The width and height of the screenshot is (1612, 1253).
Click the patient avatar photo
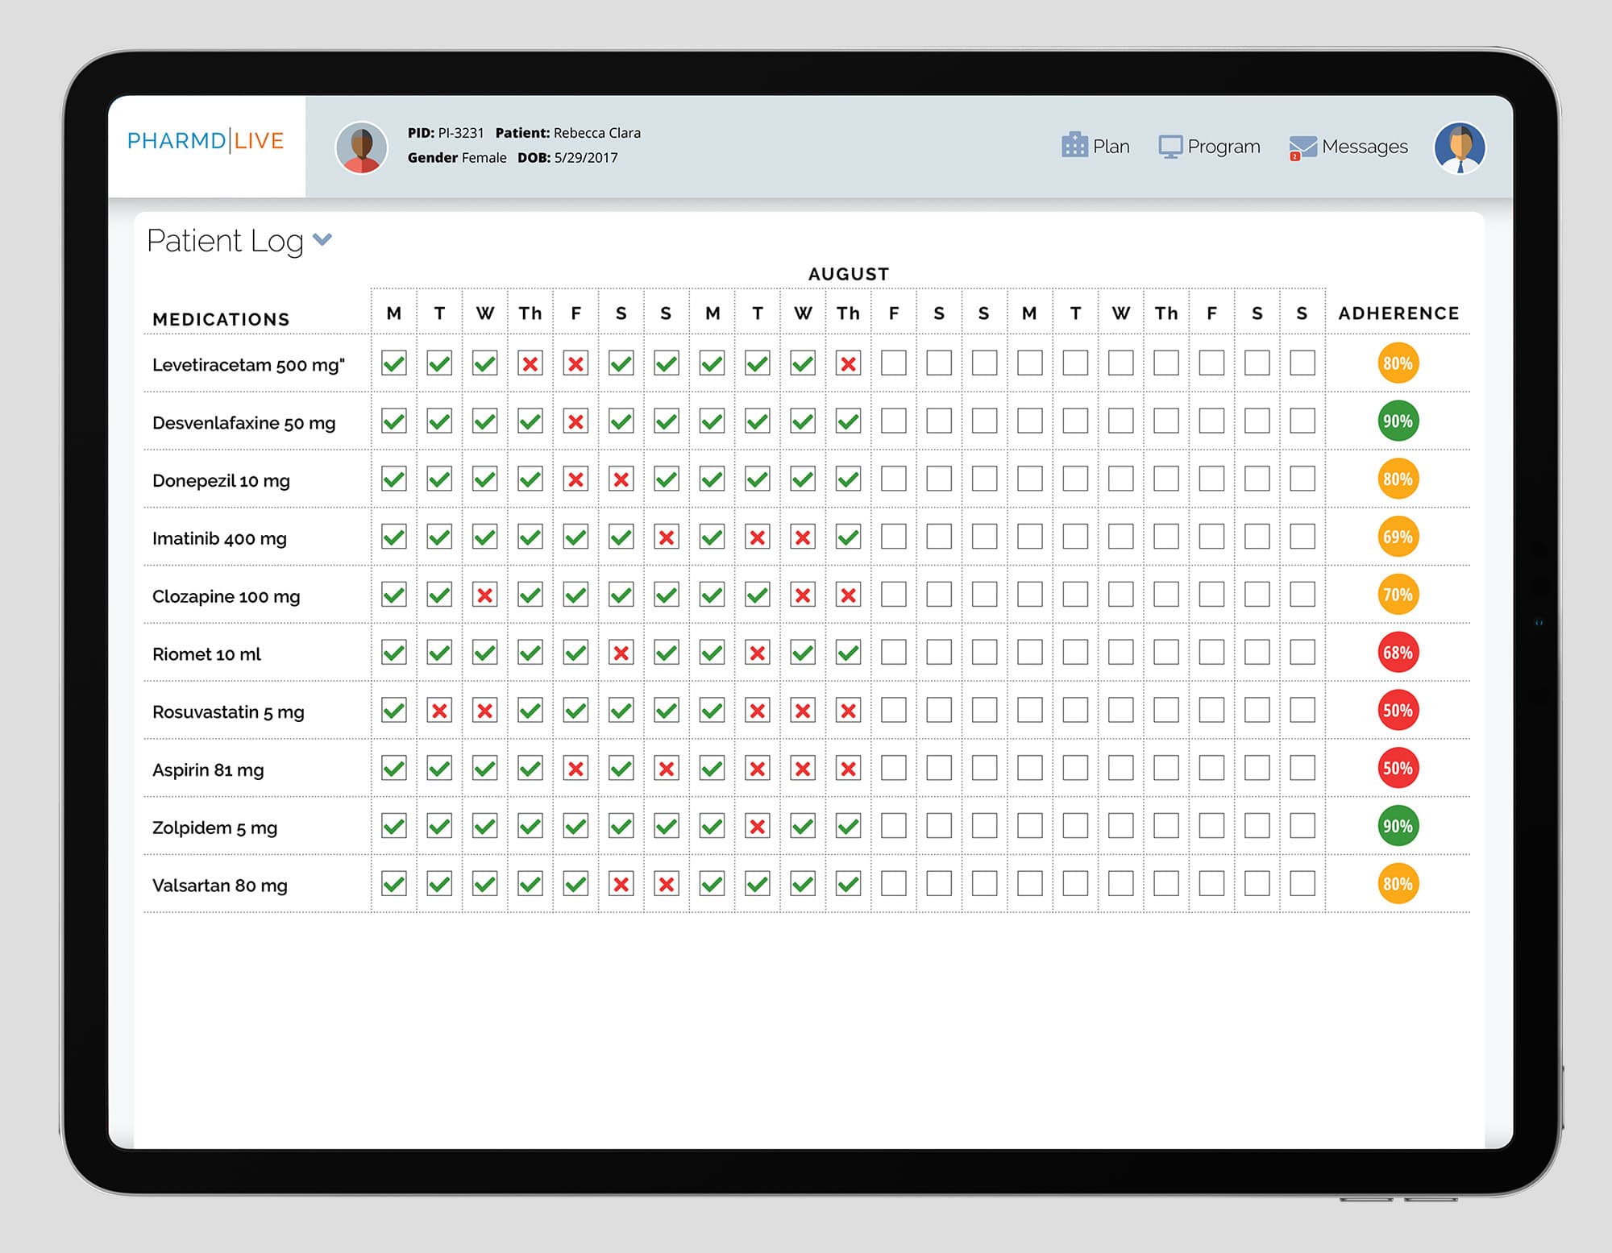tap(361, 147)
